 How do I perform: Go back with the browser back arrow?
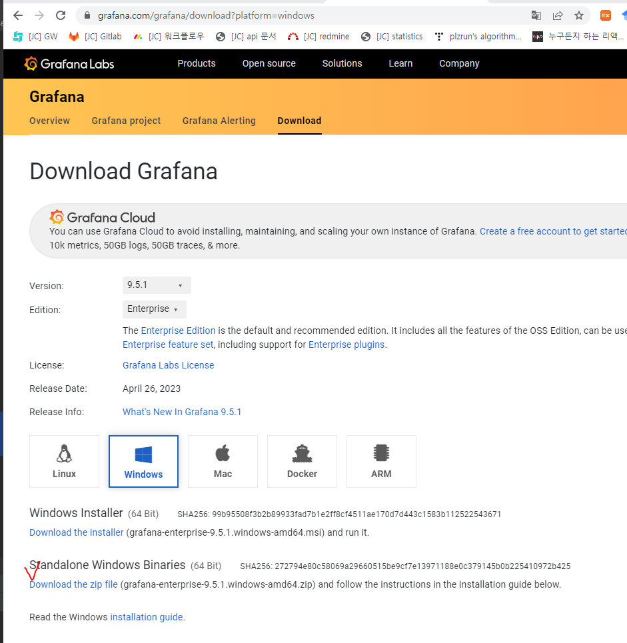[x=18, y=15]
